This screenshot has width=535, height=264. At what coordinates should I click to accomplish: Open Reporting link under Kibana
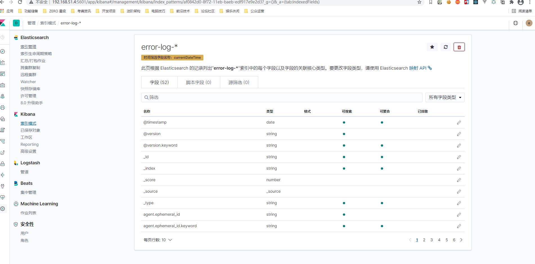[x=30, y=144]
